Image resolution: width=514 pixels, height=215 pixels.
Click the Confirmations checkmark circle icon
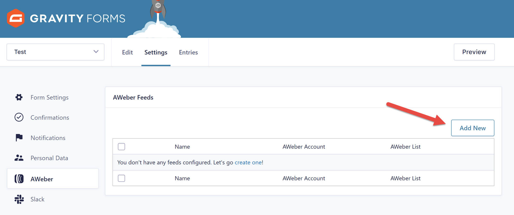pyautogui.click(x=19, y=117)
